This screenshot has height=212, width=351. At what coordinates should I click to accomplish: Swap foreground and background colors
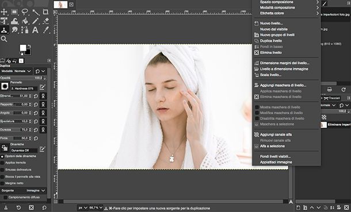(29, 46)
